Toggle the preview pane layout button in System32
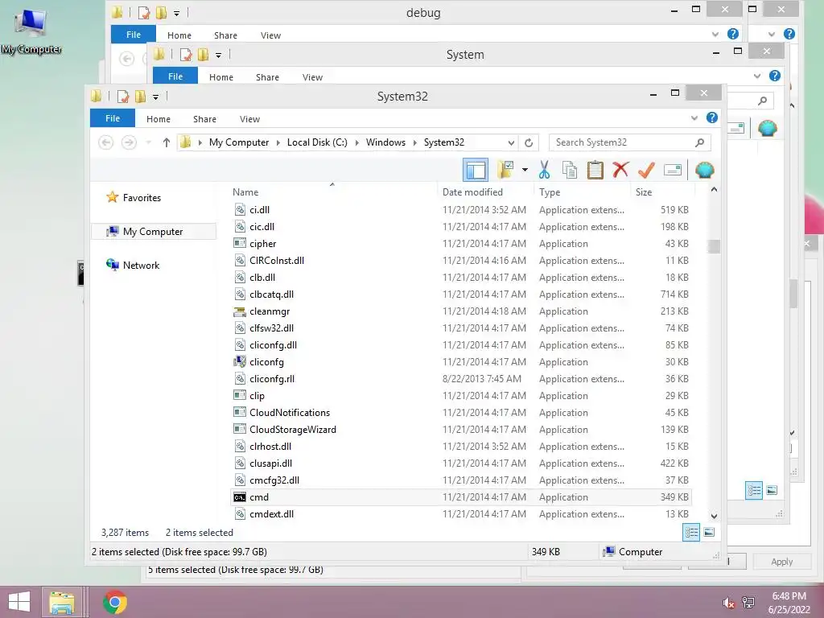Viewport: 824px width, 618px height. click(x=476, y=170)
